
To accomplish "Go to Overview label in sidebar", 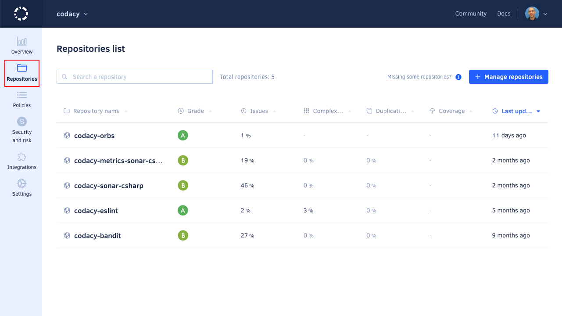I will 22,52.
